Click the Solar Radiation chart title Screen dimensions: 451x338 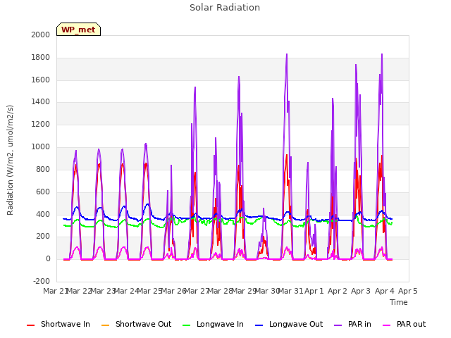(x=225, y=8)
